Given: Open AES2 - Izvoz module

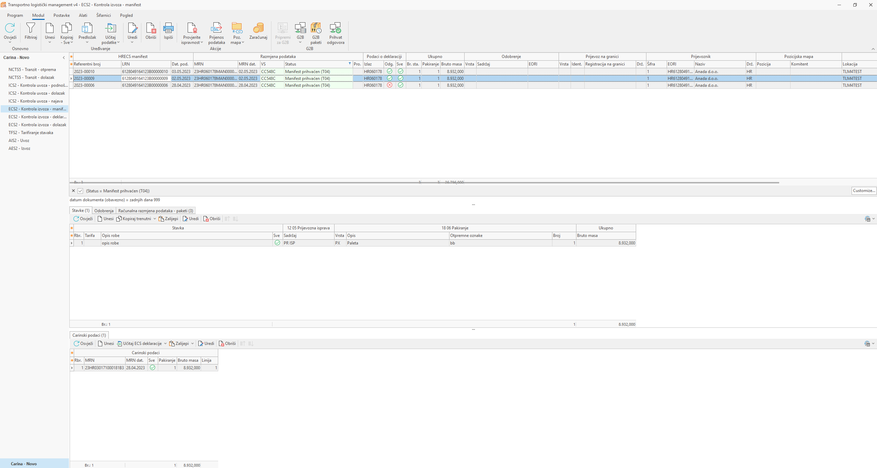Looking at the screenshot, I should (20, 148).
